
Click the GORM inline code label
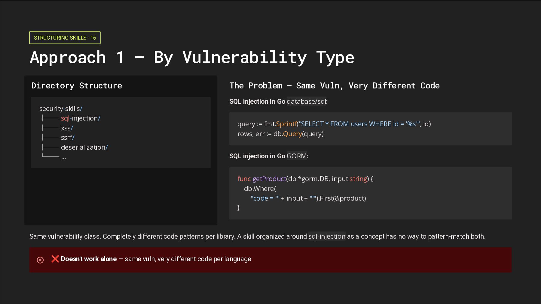point(297,156)
